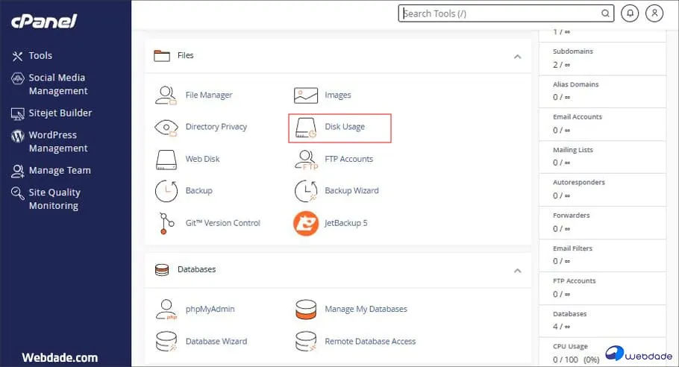Click the CPU Usage statistic label
This screenshot has width=679, height=367.
point(570,347)
